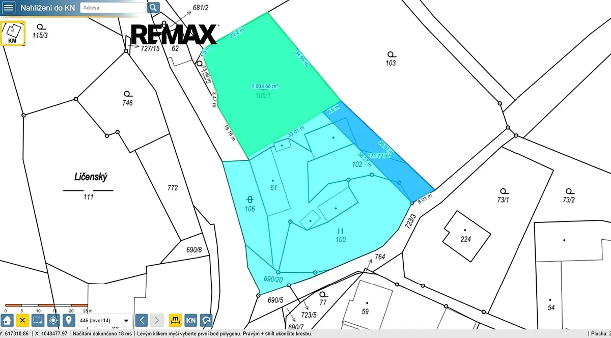The width and height of the screenshot is (611, 338).
Task: Click parcel number 772
Action: coord(173,188)
